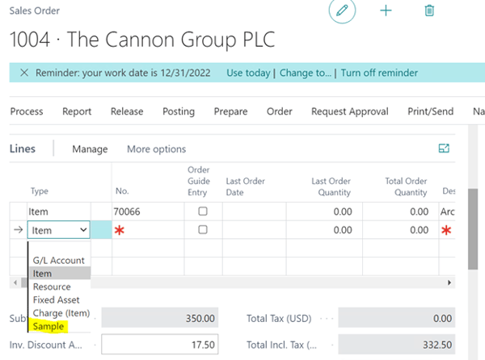Click the Use today link
The height and width of the screenshot is (360, 485).
coord(248,73)
